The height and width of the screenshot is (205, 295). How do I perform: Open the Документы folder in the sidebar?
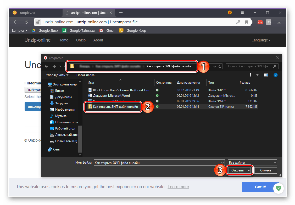pos(61,97)
